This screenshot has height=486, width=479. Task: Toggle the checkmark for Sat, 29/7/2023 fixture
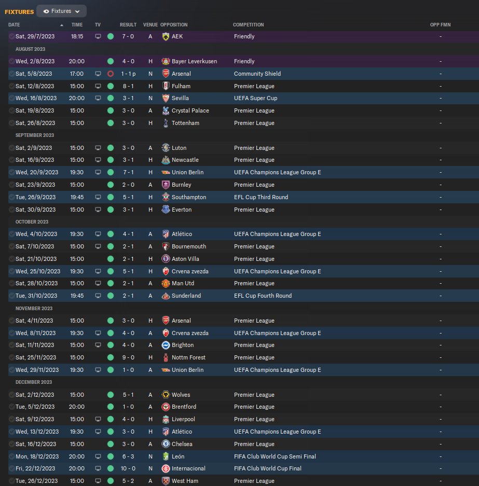[11, 37]
